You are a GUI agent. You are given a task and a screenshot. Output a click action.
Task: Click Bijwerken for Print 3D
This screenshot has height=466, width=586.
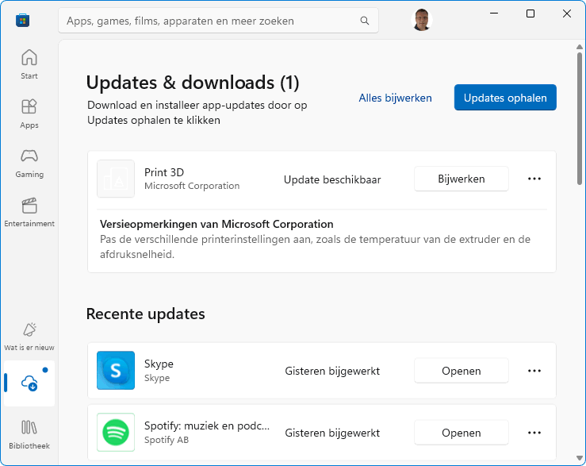(x=462, y=179)
